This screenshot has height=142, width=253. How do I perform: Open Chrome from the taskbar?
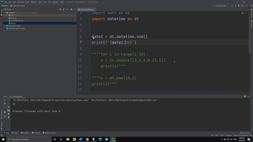[x=87, y=139]
